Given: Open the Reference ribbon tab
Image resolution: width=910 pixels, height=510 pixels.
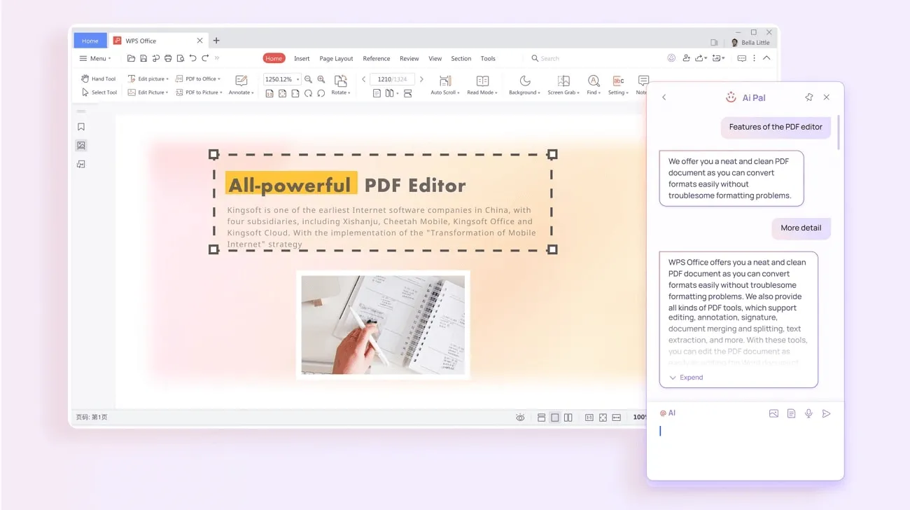Looking at the screenshot, I should (377, 58).
